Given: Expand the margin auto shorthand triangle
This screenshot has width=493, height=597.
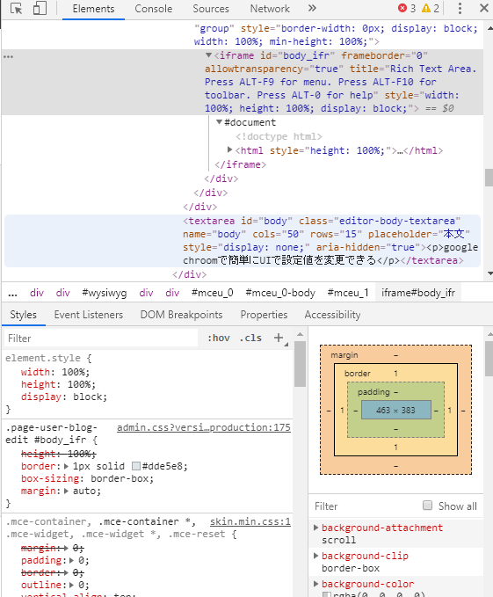Looking at the screenshot, I should (66, 491).
